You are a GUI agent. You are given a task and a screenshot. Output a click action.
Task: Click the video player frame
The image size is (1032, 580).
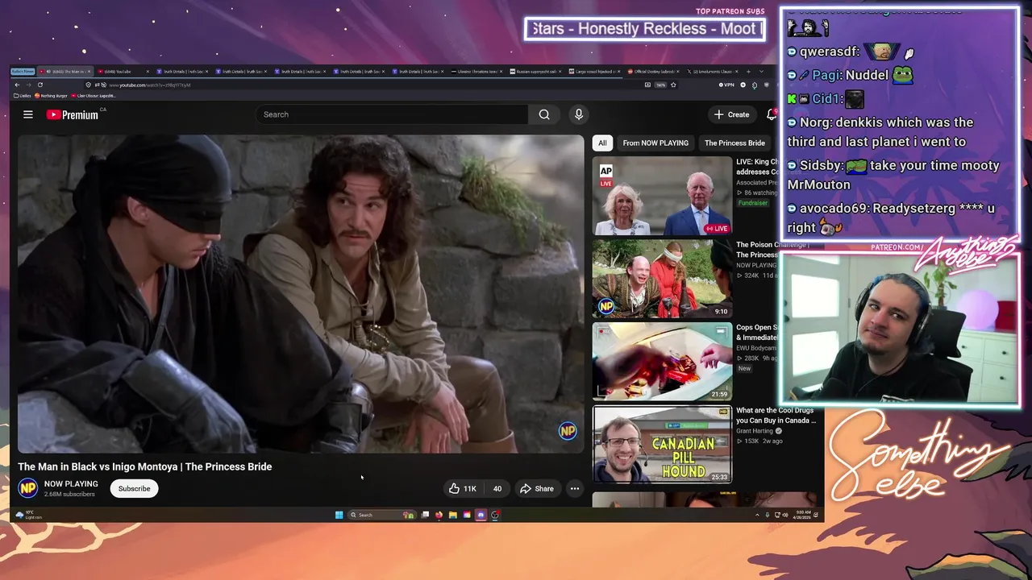coord(301,294)
